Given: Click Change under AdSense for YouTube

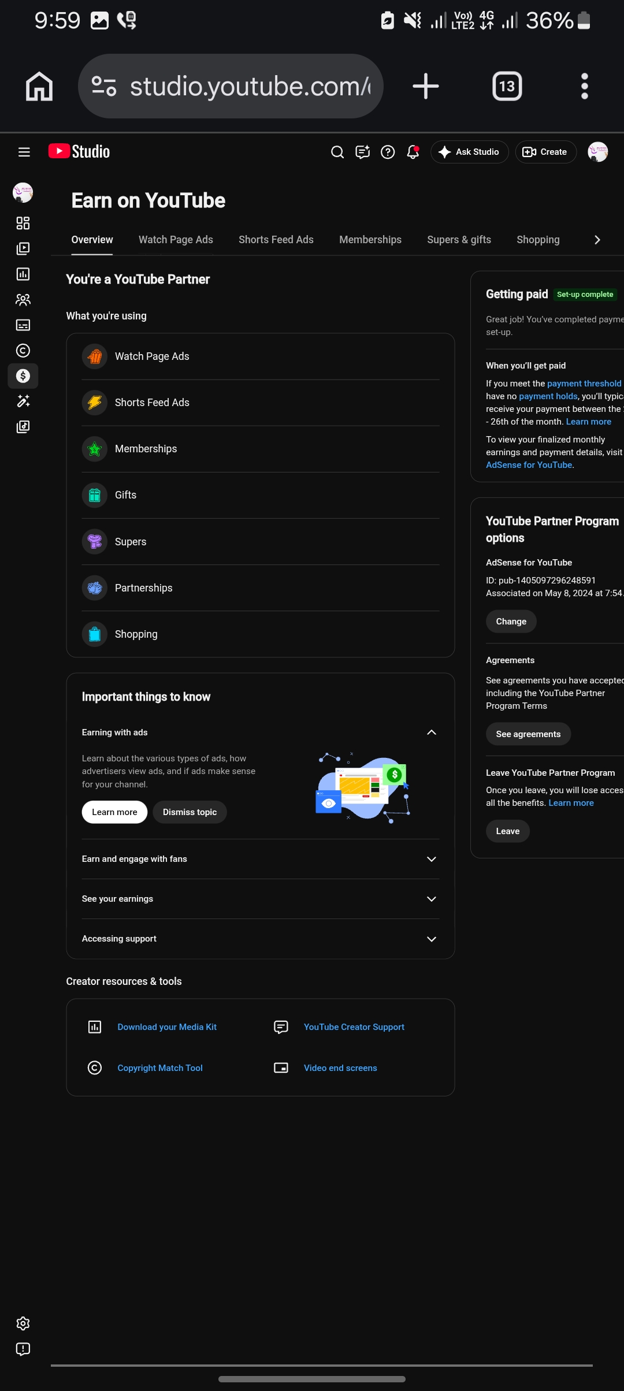Looking at the screenshot, I should (511, 622).
